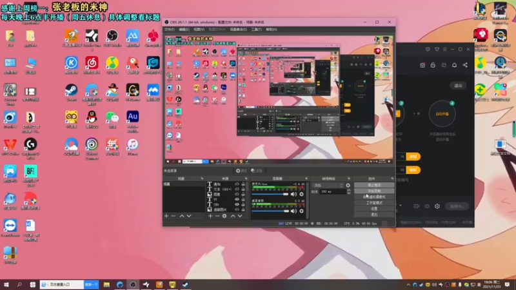Mute the first mixer channel with its speaker icon
This screenshot has height=290, width=516.
293,195
